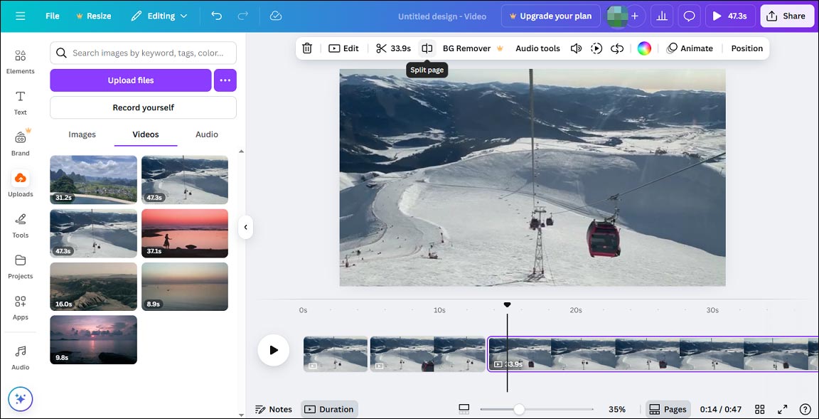Redo the last action
Screen dimensions: 819x419
click(x=243, y=16)
